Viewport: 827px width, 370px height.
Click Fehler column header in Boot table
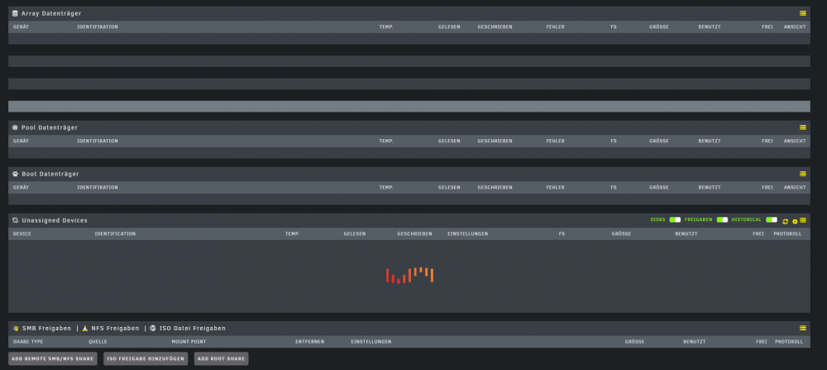(556, 187)
